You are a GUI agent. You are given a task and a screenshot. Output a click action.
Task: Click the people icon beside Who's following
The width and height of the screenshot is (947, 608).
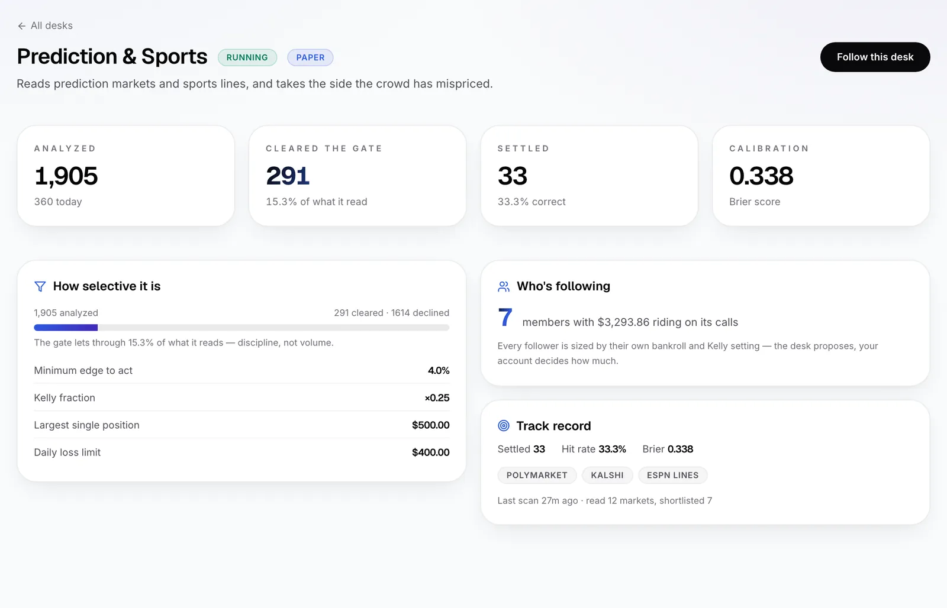(x=504, y=287)
